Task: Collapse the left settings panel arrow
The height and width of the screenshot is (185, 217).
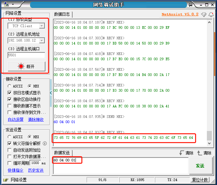Action: (51, 93)
